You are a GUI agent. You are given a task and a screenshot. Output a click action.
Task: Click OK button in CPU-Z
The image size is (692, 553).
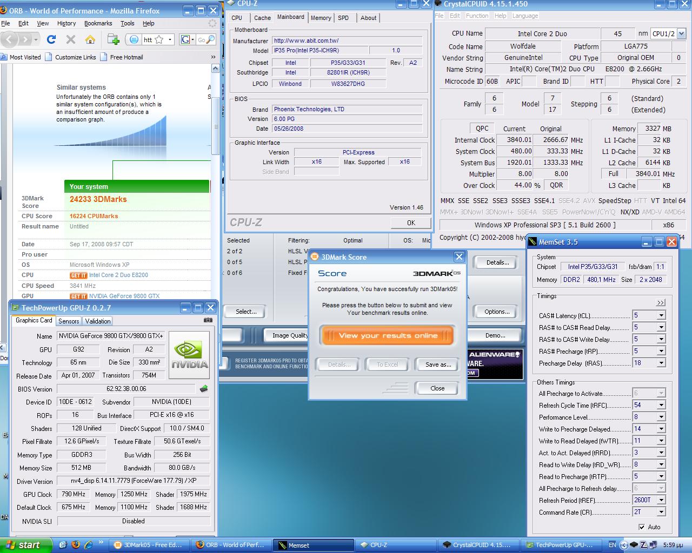click(x=411, y=222)
